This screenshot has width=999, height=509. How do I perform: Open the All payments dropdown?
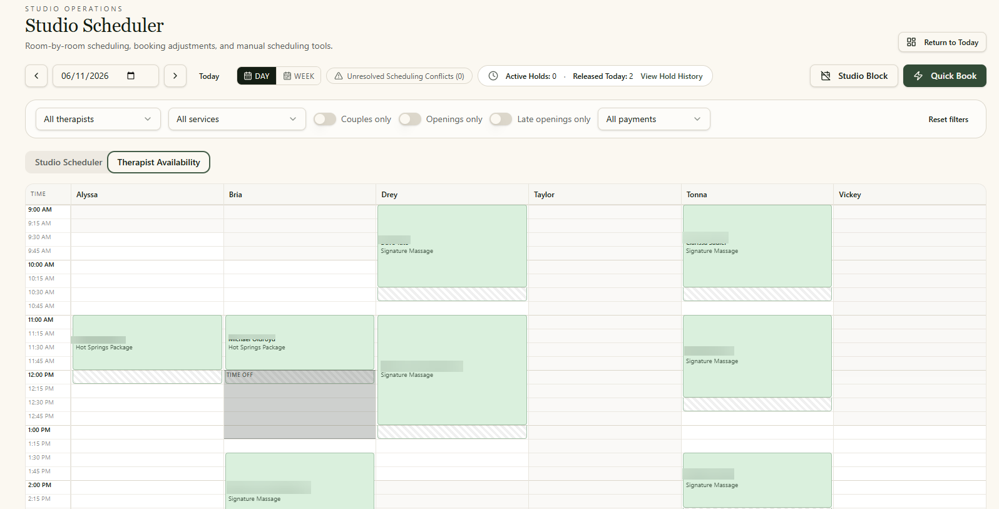[653, 119]
